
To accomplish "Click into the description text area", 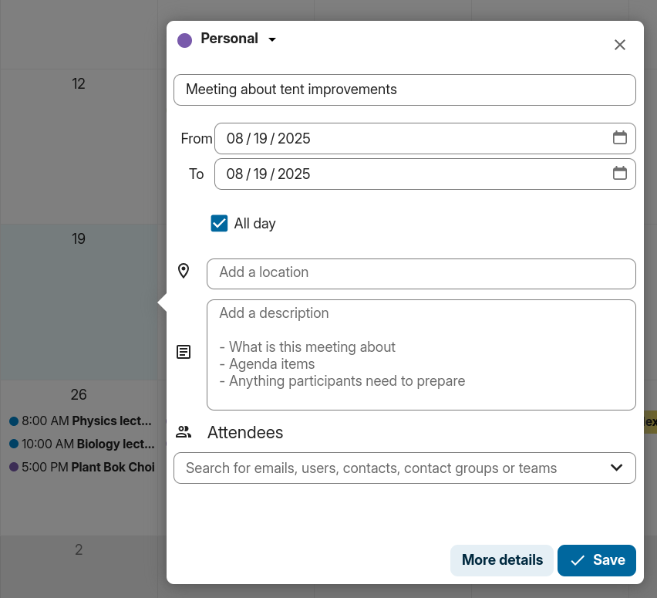I will (x=420, y=354).
